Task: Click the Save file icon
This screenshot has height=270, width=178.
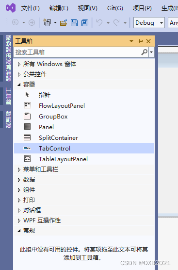Action: [74, 23]
